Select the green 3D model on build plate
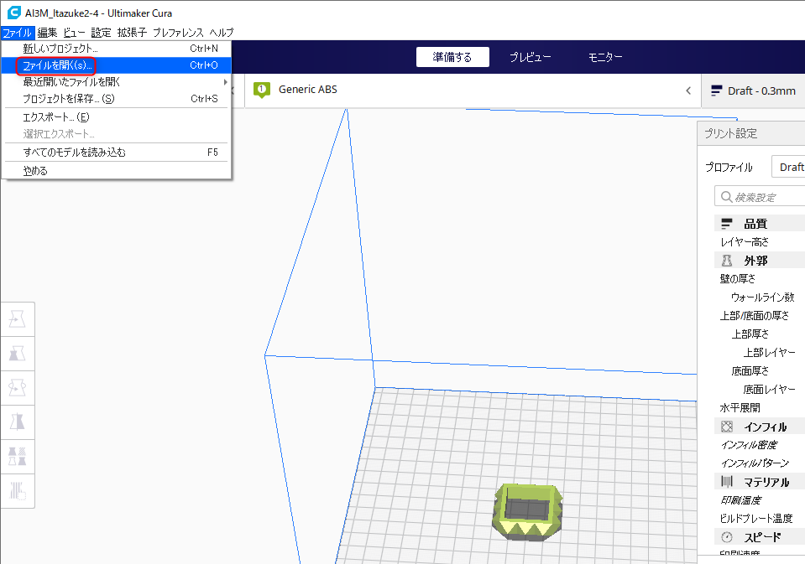This screenshot has height=564, width=805. [525, 514]
